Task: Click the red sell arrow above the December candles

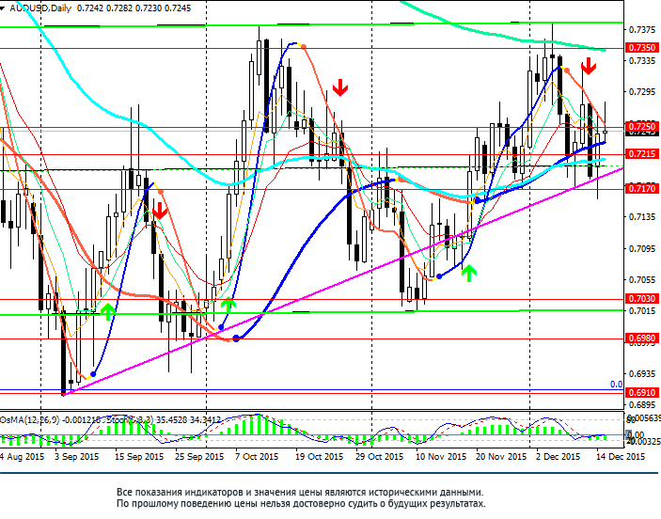Action: point(589,67)
